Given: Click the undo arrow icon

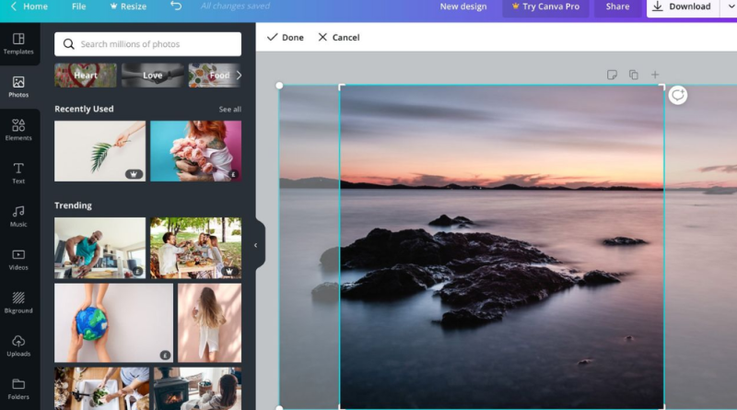Looking at the screenshot, I should (x=176, y=6).
